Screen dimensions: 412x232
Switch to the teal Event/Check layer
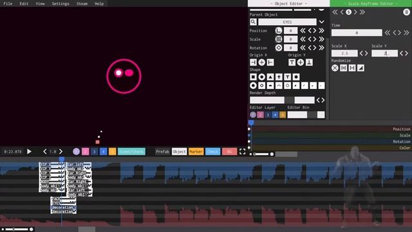(131, 151)
